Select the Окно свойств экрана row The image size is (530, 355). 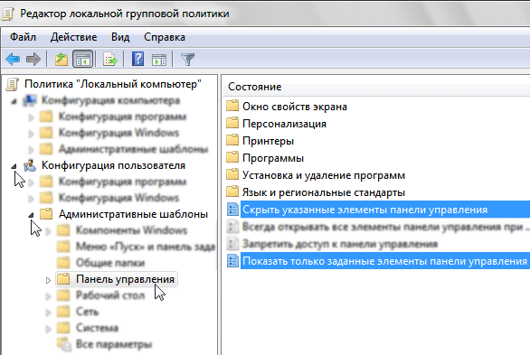(x=295, y=107)
